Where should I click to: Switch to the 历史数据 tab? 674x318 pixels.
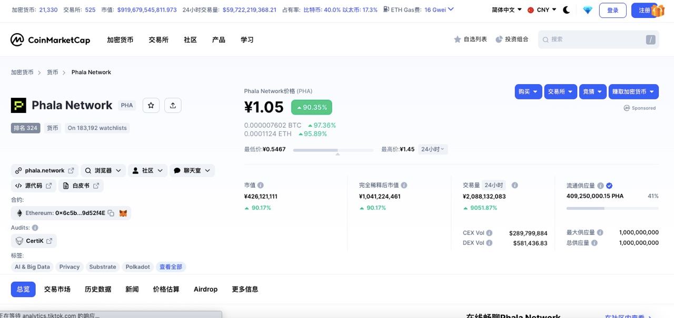click(98, 289)
